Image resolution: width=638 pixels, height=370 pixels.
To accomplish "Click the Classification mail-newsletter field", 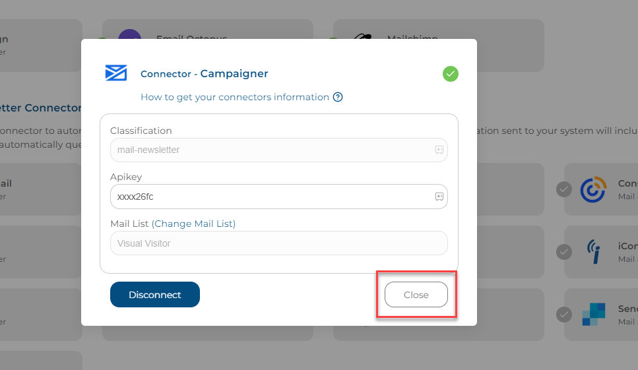I will pyautogui.click(x=279, y=150).
